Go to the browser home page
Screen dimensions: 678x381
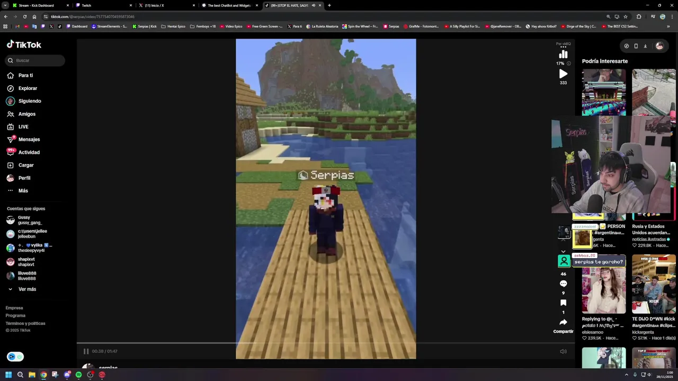click(x=34, y=16)
